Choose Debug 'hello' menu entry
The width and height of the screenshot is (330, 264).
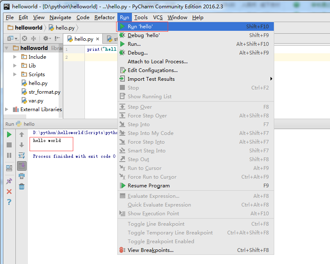pos(196,35)
